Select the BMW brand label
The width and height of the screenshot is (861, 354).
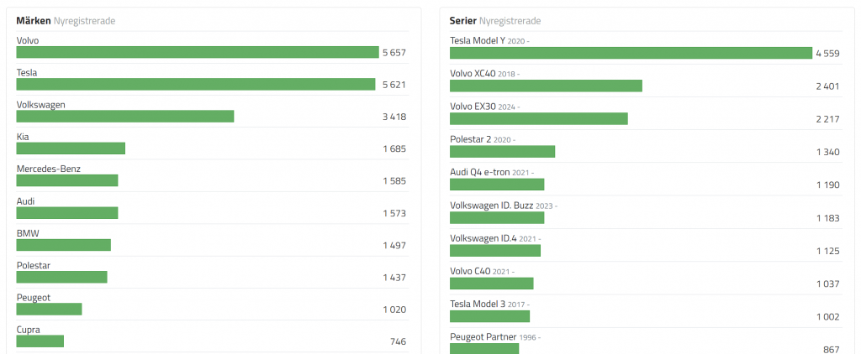click(28, 233)
